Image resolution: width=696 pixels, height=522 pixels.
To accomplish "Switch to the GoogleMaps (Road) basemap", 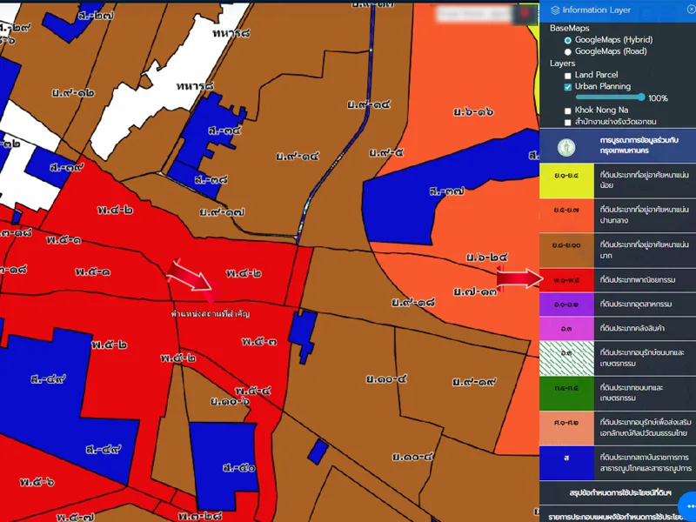I will 568,51.
